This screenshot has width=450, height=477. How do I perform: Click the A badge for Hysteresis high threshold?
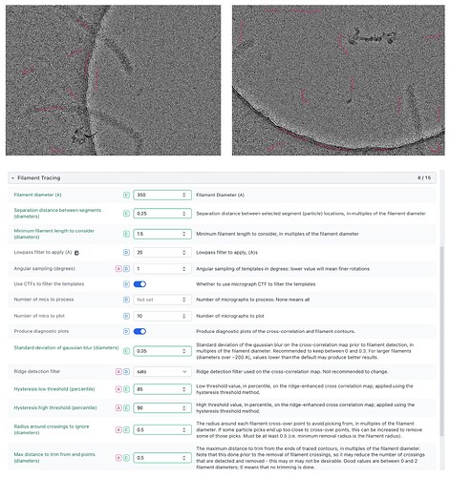tap(118, 407)
